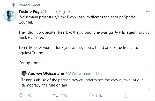Retweet using the retweet arrows icon
The height and width of the screenshot is (101, 155).
pyautogui.click(x=55, y=96)
